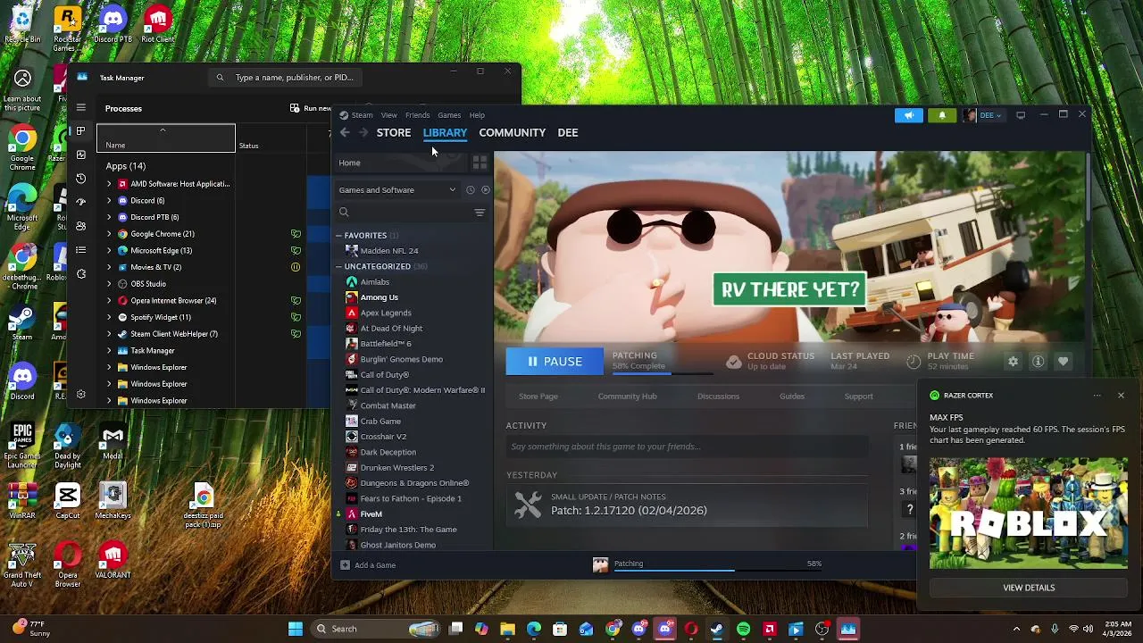This screenshot has height=643, width=1143.
Task: Open Task Manager Services icon
Action: tap(80, 273)
